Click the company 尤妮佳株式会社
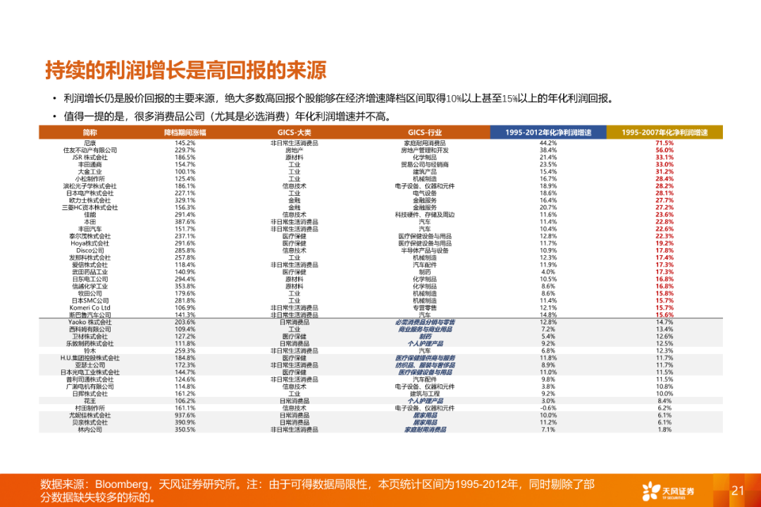The height and width of the screenshot is (507, 761). coord(89,415)
